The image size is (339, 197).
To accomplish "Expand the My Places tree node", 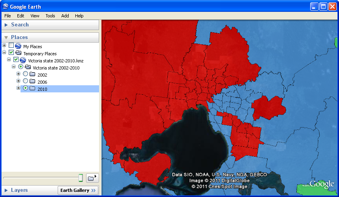I will (x=4, y=45).
